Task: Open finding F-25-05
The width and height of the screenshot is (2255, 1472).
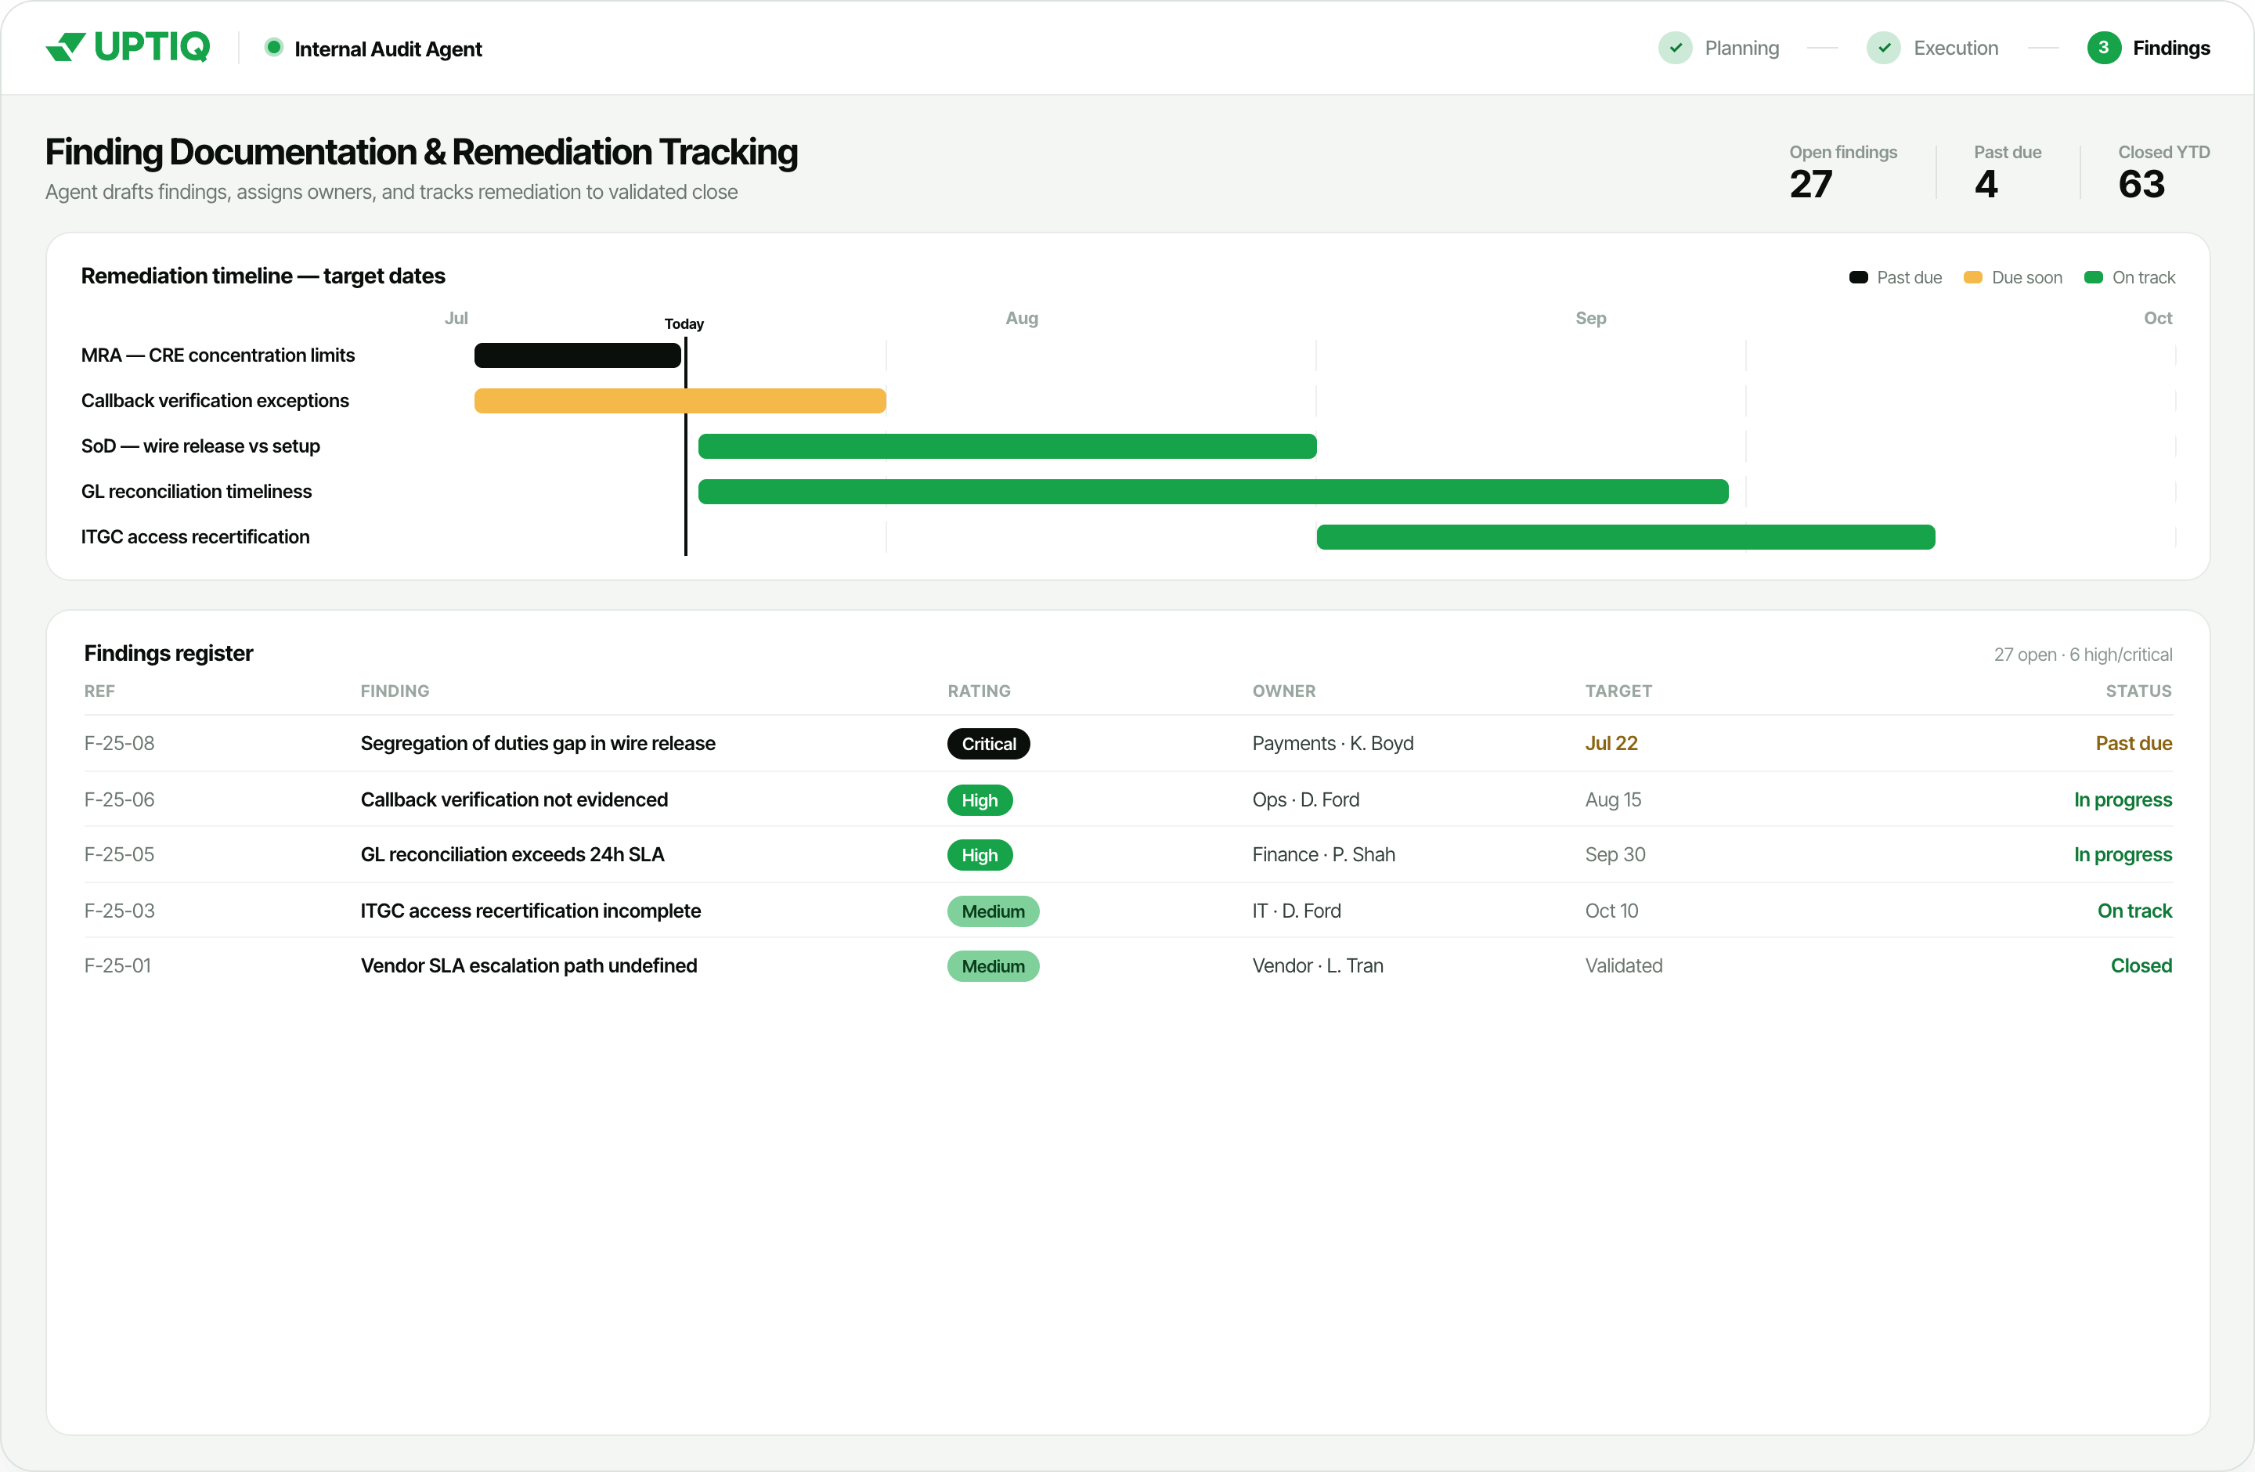Action: [x=119, y=854]
